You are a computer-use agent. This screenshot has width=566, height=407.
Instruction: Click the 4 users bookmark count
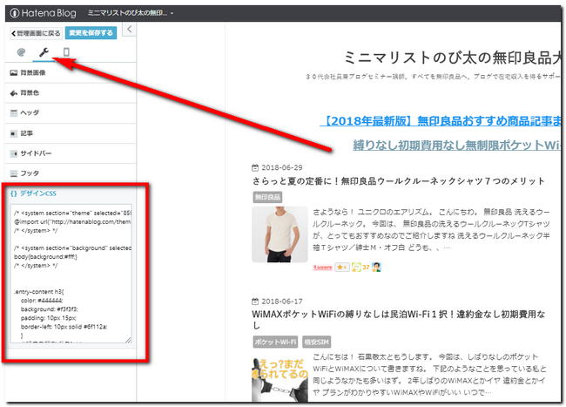[322, 268]
